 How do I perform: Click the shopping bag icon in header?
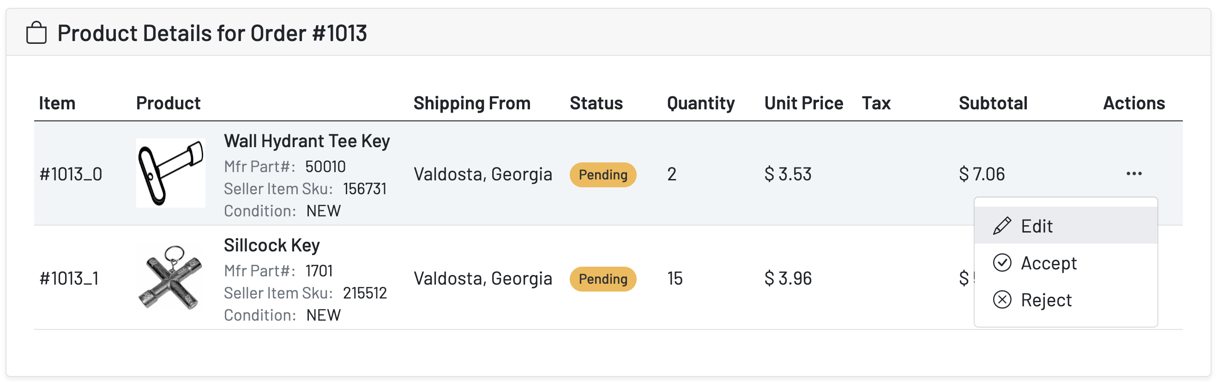pos(36,33)
